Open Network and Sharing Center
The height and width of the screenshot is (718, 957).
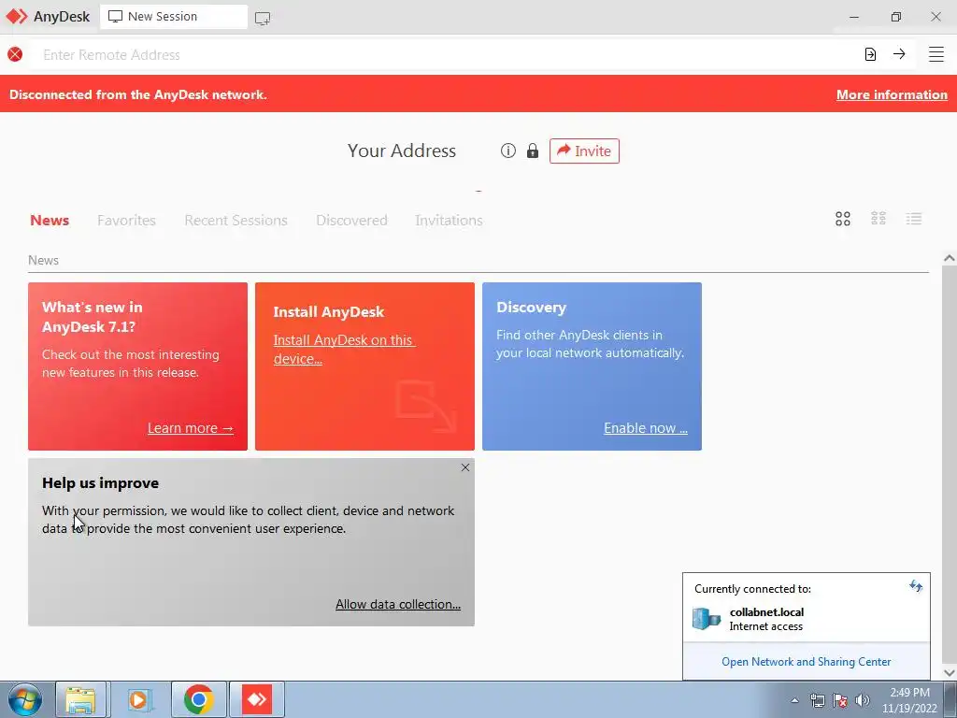pos(807,662)
